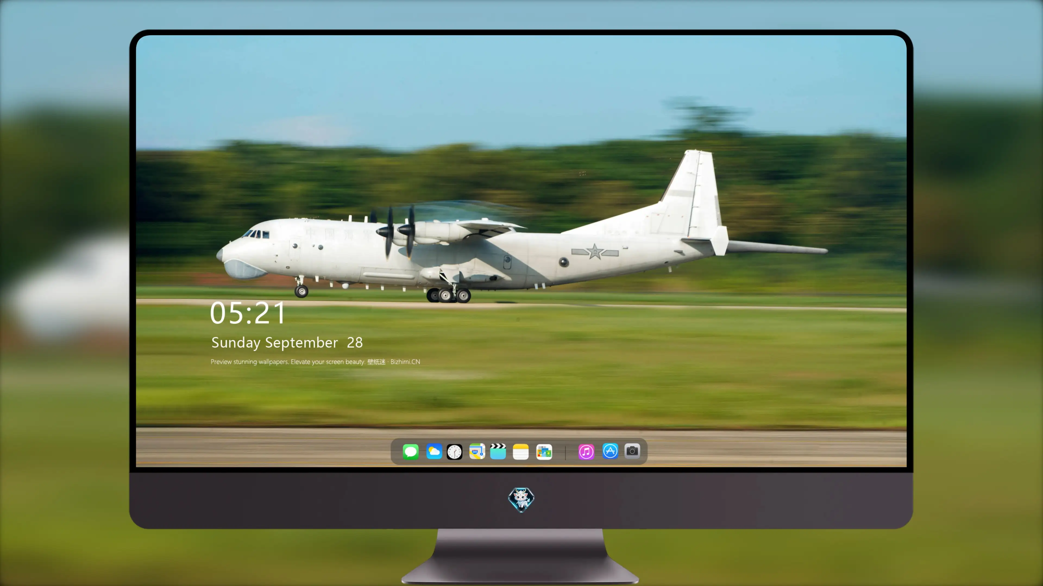This screenshot has height=586, width=1043.
Task: Launch the Camera app from the dock
Action: (x=632, y=451)
